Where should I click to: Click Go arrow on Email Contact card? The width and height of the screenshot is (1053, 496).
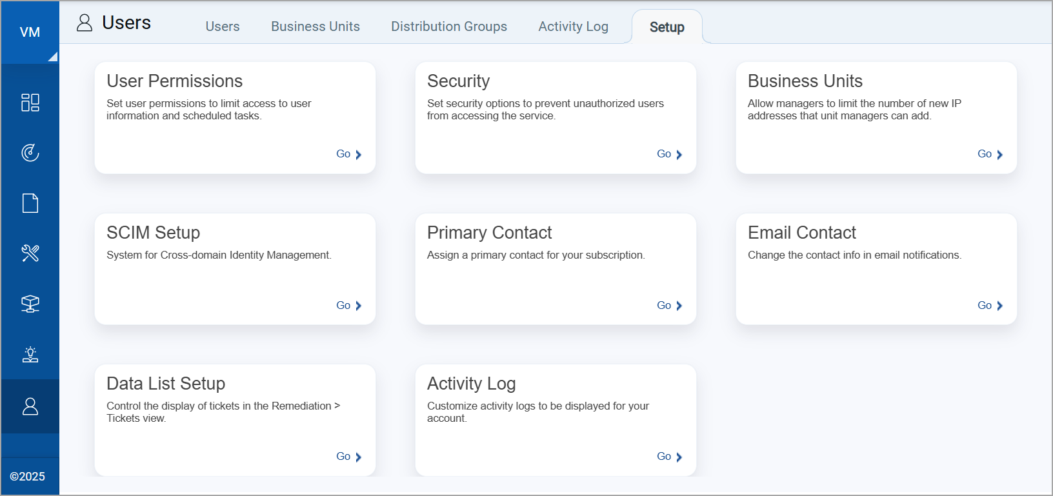pyautogui.click(x=990, y=306)
